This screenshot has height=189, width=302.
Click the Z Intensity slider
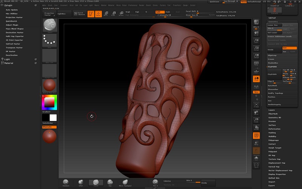(x=165, y=15)
